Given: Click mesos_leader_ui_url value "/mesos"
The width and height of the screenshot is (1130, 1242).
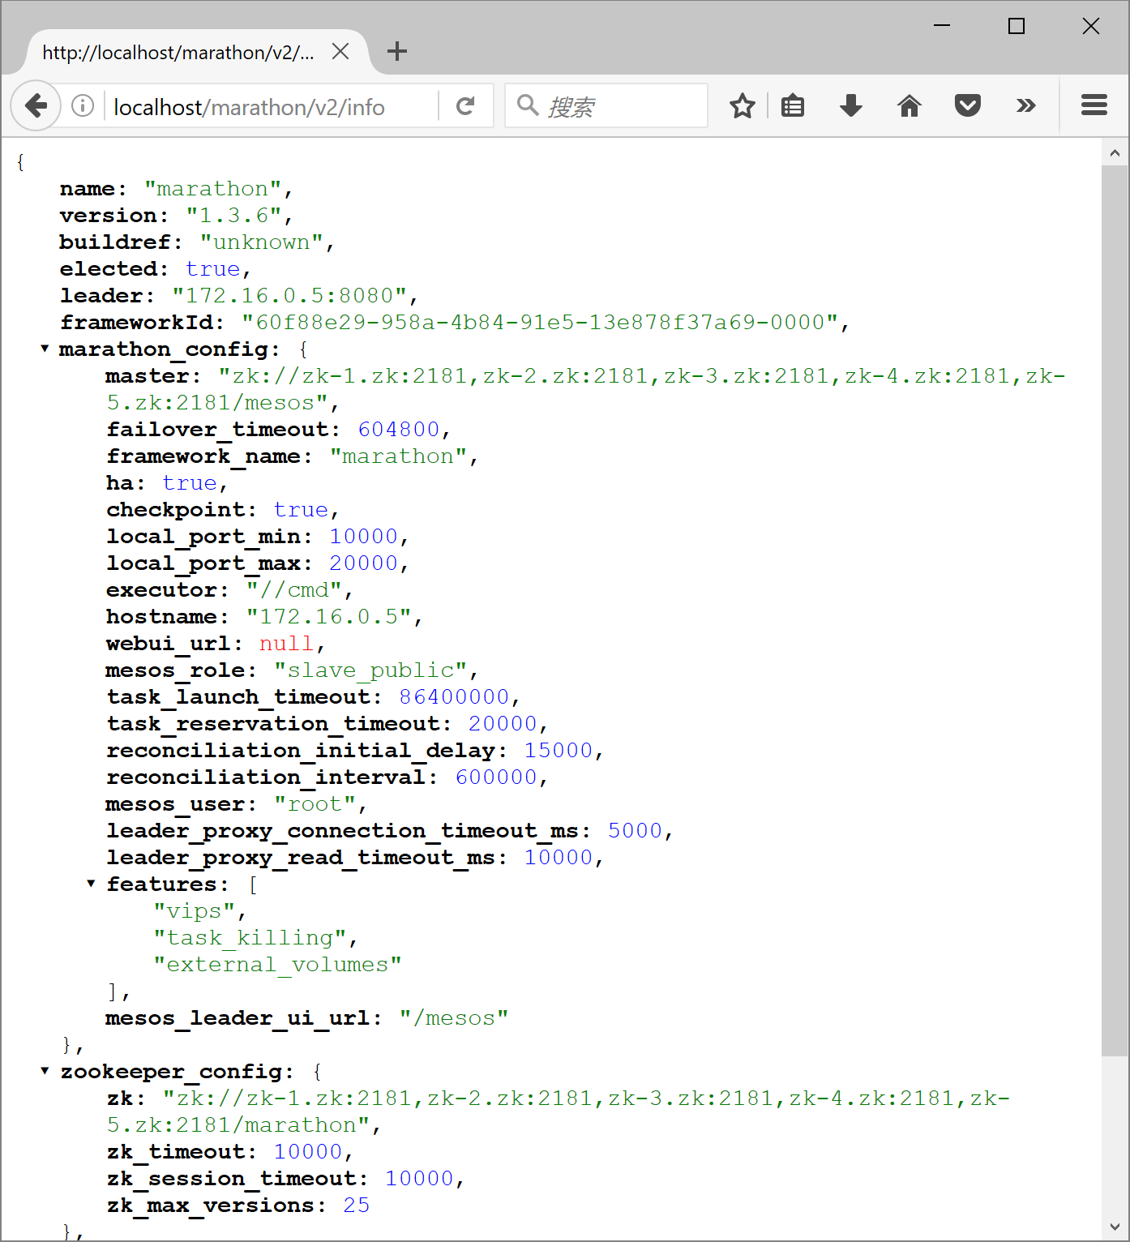Looking at the screenshot, I should (x=454, y=1017).
